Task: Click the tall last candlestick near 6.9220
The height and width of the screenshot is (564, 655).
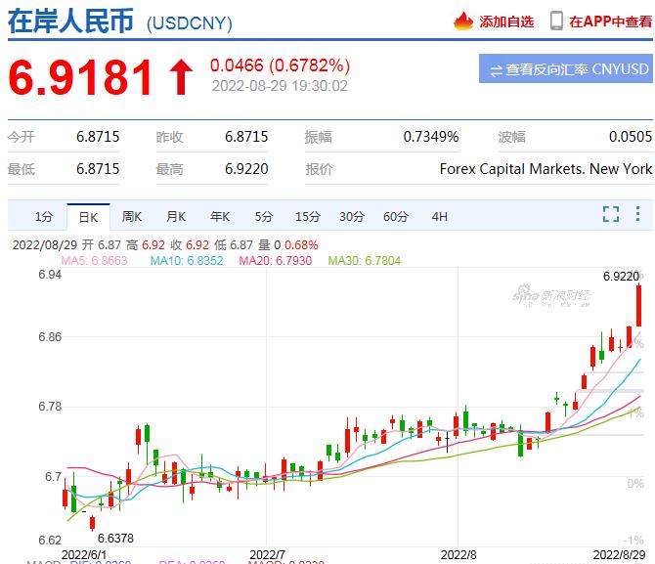Action: point(637,305)
